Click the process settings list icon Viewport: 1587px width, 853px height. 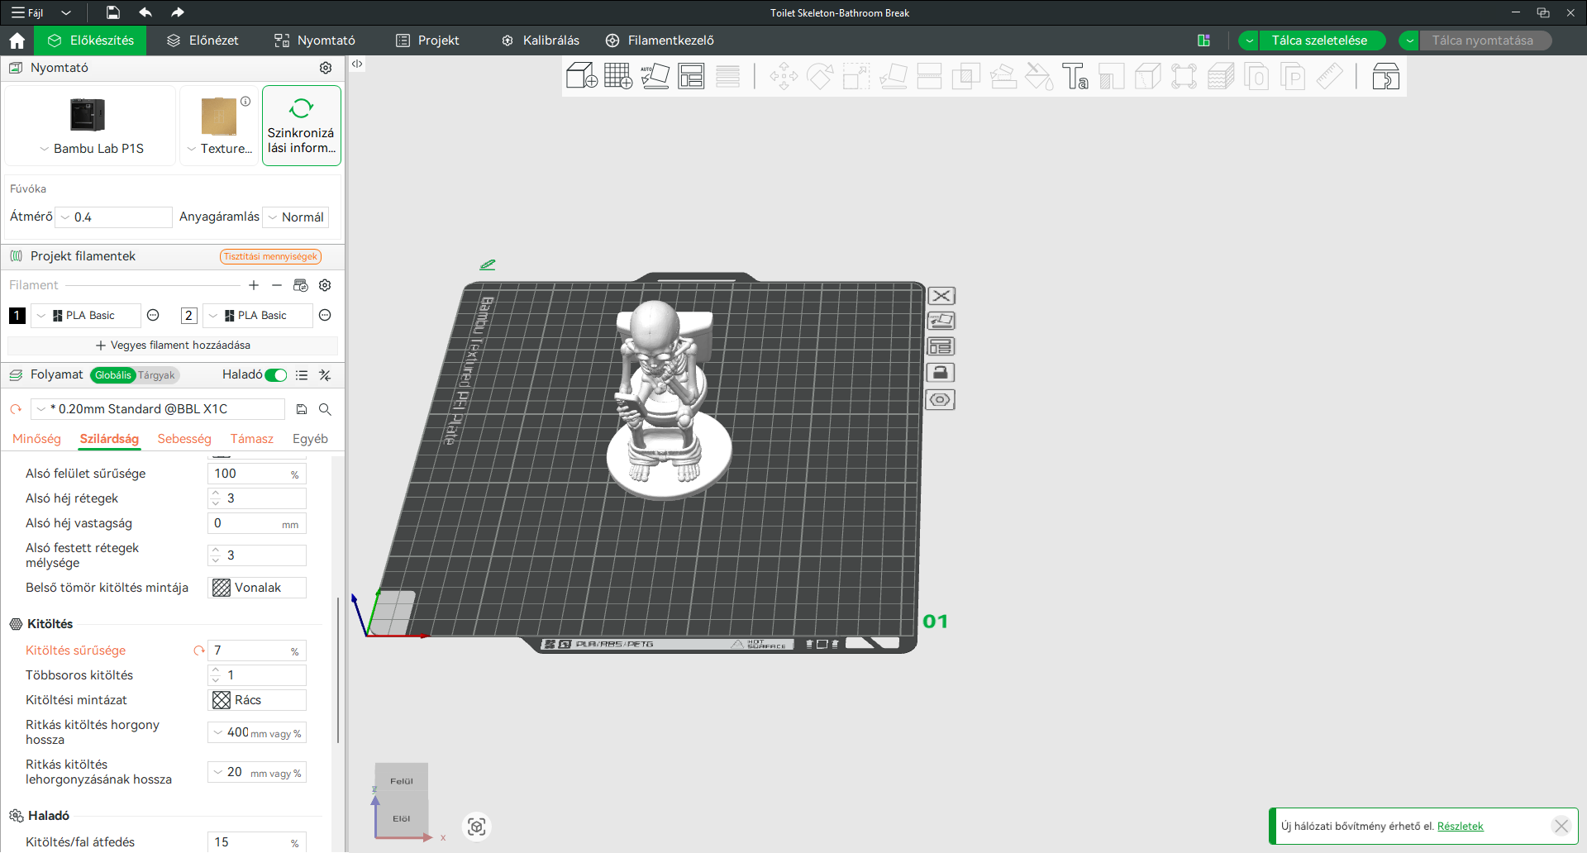(x=302, y=375)
